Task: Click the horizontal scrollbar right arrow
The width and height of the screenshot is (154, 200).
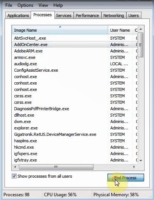Action: tap(134, 167)
